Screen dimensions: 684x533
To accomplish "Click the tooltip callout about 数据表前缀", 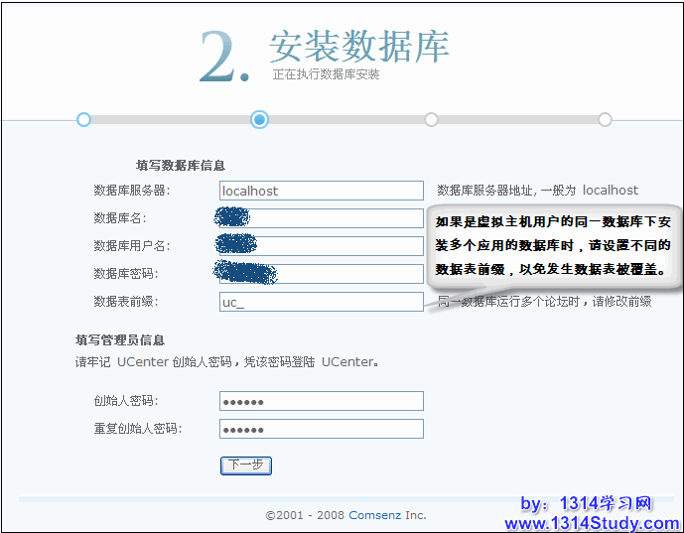I will [x=553, y=244].
